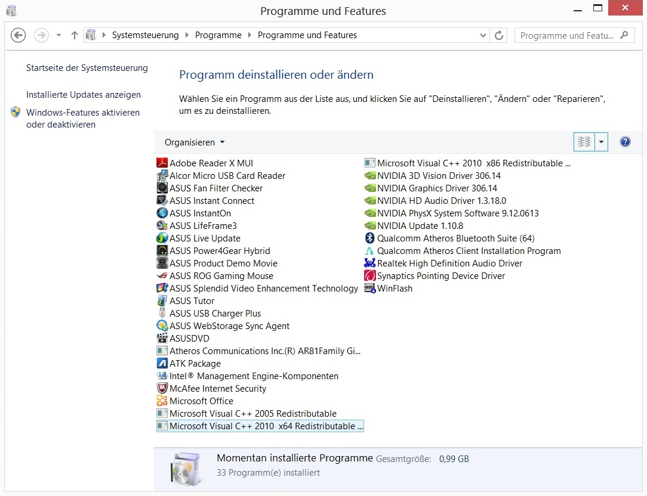Click the Programme und Features breadcrumb
The image size is (647, 496).
pyautogui.click(x=307, y=35)
